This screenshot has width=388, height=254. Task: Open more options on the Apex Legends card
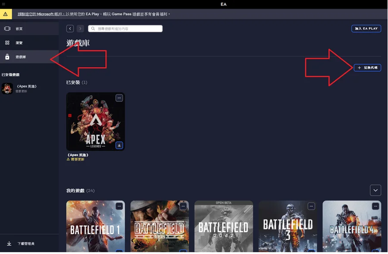pos(119,98)
